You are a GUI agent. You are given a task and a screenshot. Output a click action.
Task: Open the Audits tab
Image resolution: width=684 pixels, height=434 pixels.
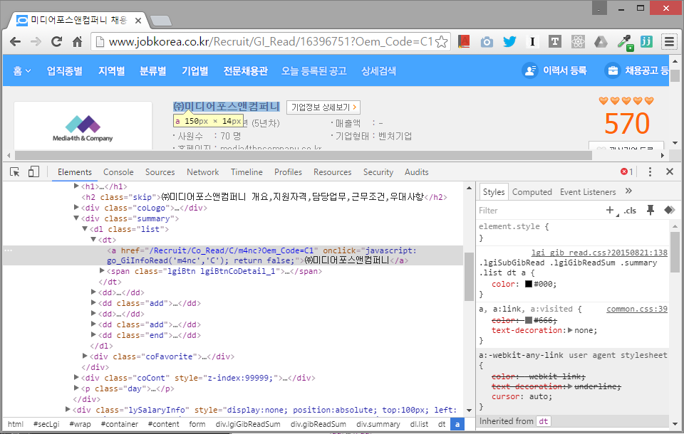tap(417, 172)
